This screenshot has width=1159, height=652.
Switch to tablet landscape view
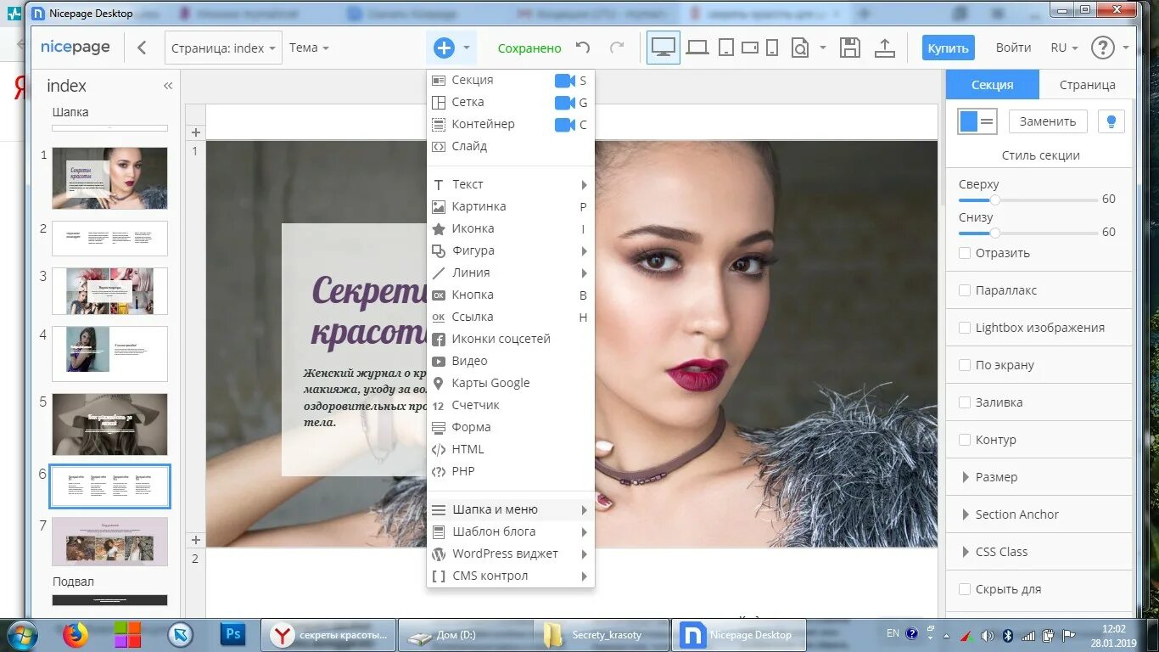tap(750, 48)
